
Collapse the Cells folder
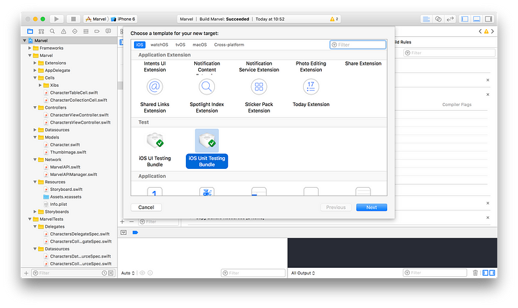(35, 78)
